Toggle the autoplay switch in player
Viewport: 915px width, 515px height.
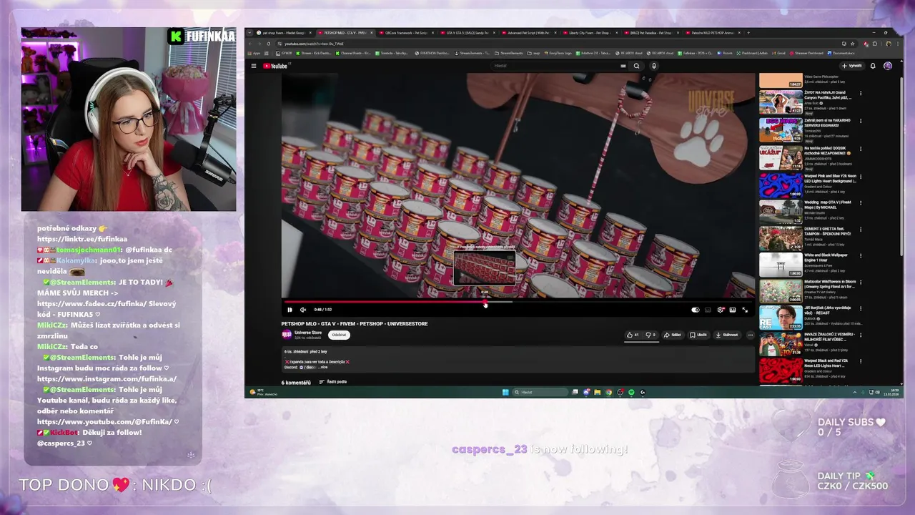[x=696, y=310]
